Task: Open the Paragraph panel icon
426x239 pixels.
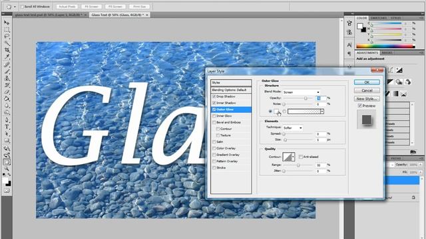Action: (x=349, y=54)
